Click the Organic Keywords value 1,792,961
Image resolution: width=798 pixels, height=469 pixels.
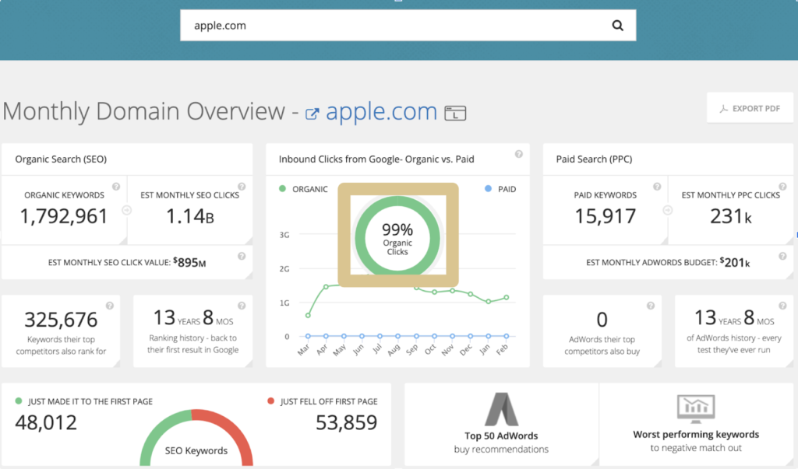(x=64, y=216)
